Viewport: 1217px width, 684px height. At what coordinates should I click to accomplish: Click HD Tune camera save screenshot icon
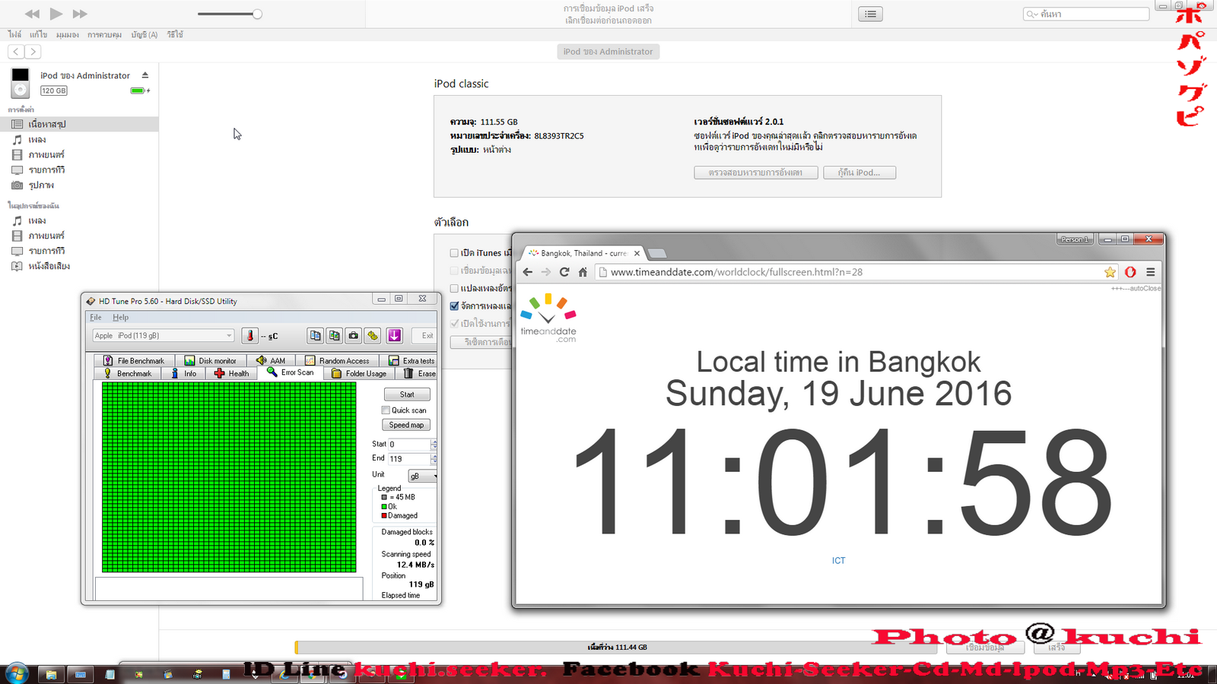pyautogui.click(x=354, y=335)
